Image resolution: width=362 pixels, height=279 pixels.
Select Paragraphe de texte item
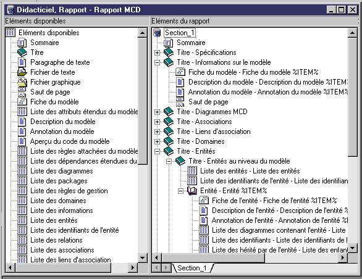point(60,62)
